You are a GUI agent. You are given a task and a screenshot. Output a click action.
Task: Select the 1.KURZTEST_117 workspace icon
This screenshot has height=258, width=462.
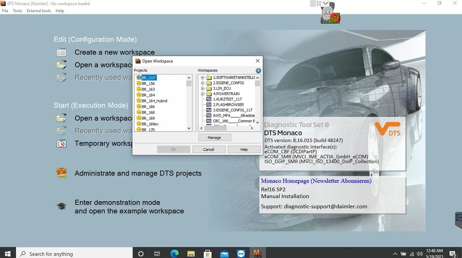click(209, 99)
